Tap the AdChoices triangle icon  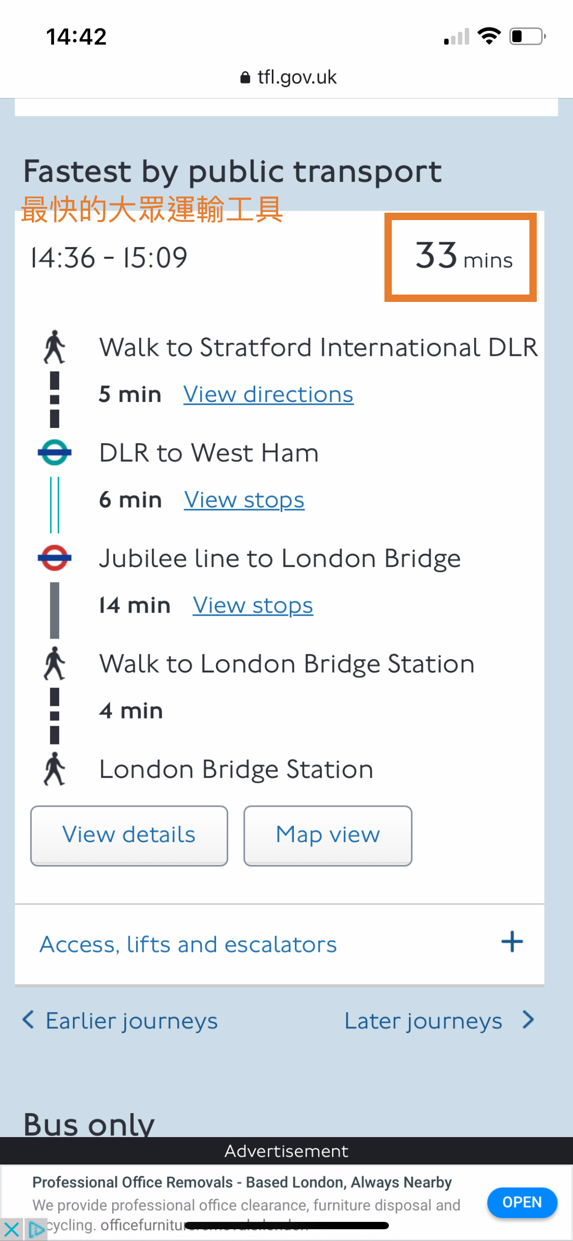(36, 1229)
